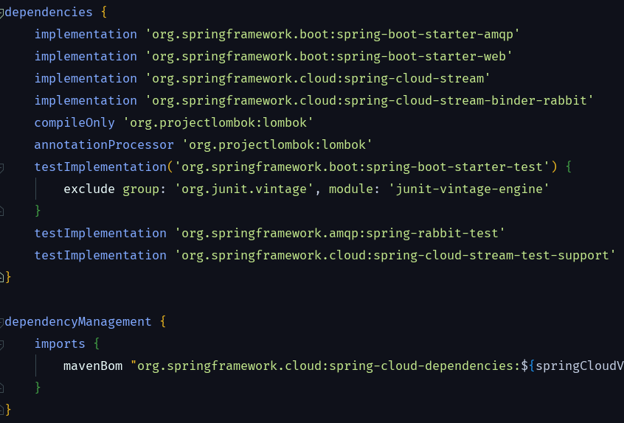
Task: Click the exclude keyword in test closure
Action: pos(89,189)
